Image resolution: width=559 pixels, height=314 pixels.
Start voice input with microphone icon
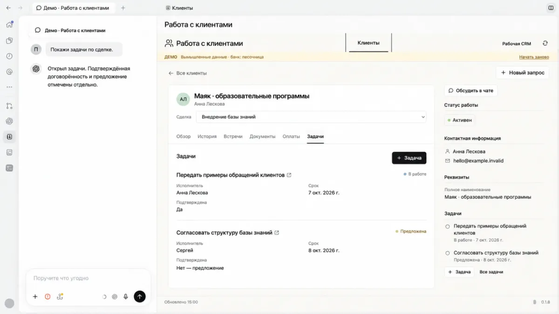[126, 296]
